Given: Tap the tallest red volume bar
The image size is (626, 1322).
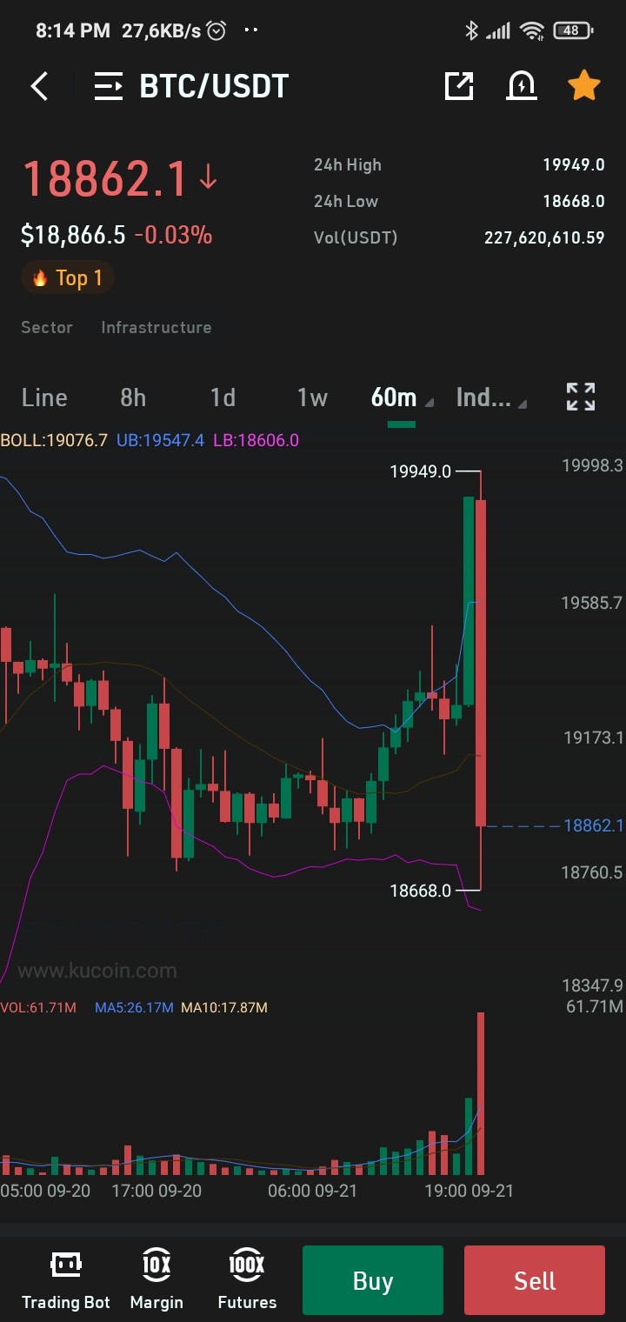Looking at the screenshot, I should coord(481,1094).
